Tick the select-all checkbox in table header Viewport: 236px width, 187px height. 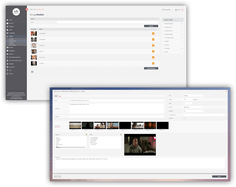click(158, 29)
